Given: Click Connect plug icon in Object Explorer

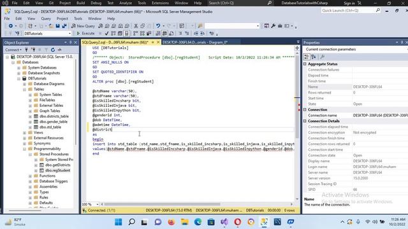Looking at the screenshot, I should [26, 50].
